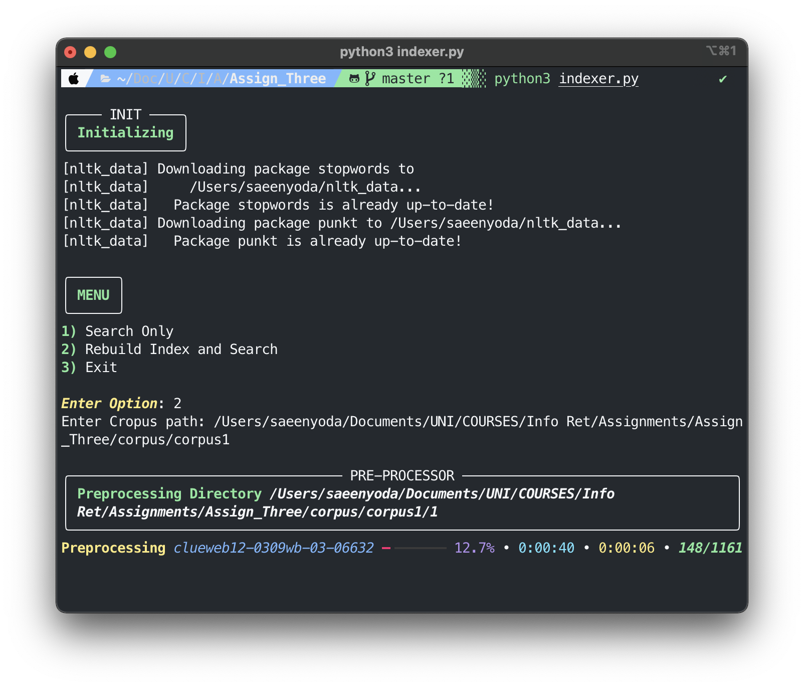This screenshot has width=804, height=687.
Task: Click the yellow Preprocessing status label
Action: point(113,548)
